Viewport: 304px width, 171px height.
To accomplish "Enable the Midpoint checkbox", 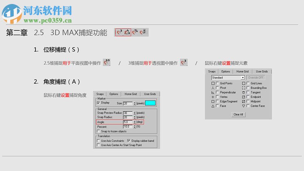I will [x=248, y=101].
